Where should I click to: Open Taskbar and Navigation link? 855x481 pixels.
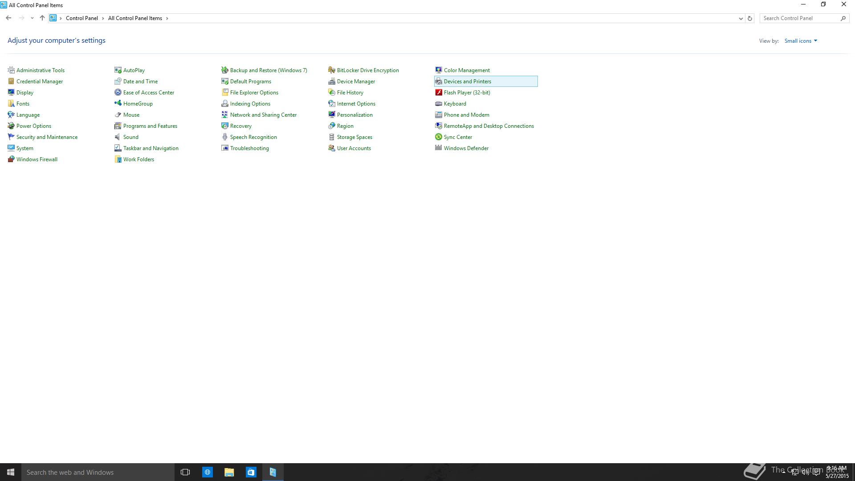[x=151, y=148]
